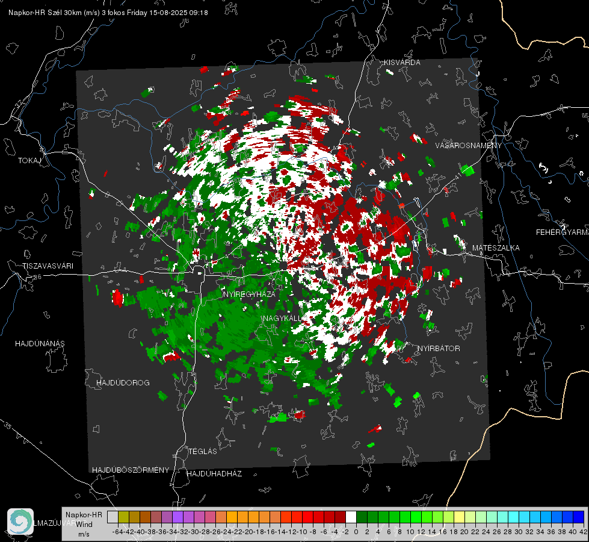Image resolution: width=589 pixels, height=542 pixels.
Task: Click the NYÍRBÁTOR city label
Action: click(439, 349)
